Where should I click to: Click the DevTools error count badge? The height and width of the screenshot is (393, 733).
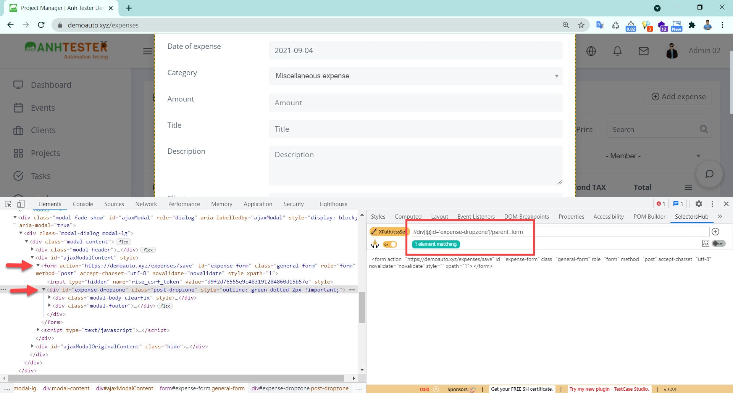coord(661,204)
